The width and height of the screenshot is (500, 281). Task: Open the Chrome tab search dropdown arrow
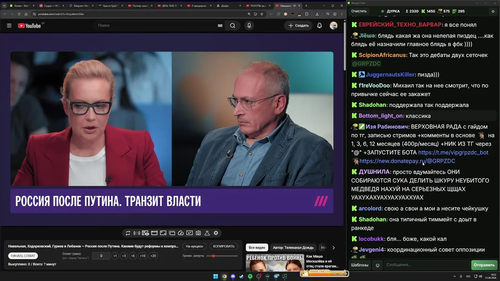[4, 6]
